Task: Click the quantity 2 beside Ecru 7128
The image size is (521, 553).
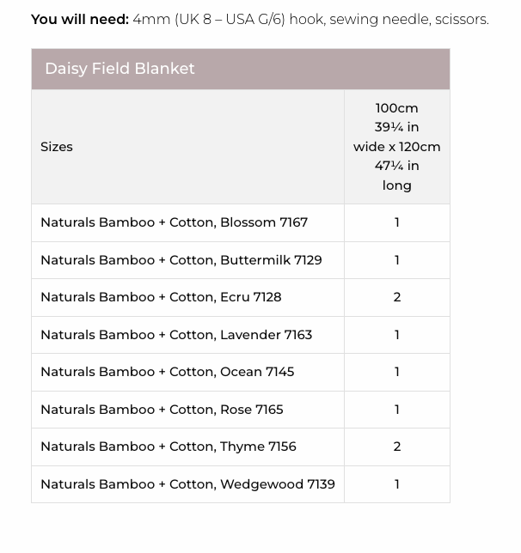Action: 396,297
